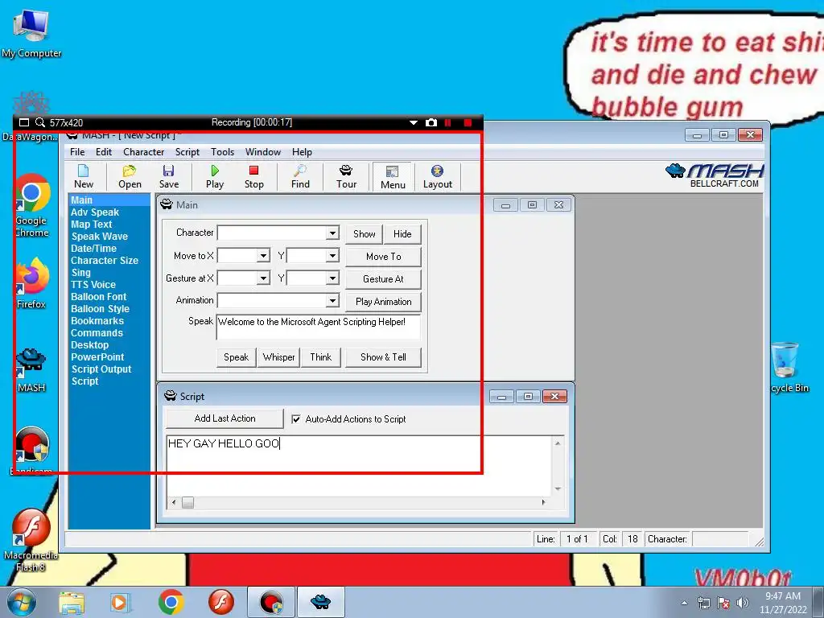Image resolution: width=824 pixels, height=618 pixels.
Task: Click the Add Last Action button
Action: click(x=225, y=418)
